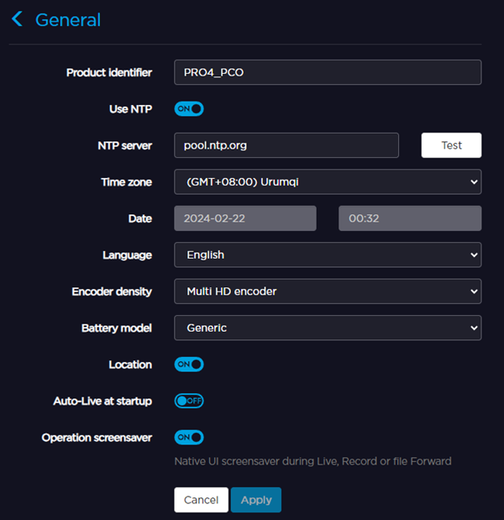Turn off the Location toggle
Image resolution: width=504 pixels, height=520 pixels.
[189, 365]
